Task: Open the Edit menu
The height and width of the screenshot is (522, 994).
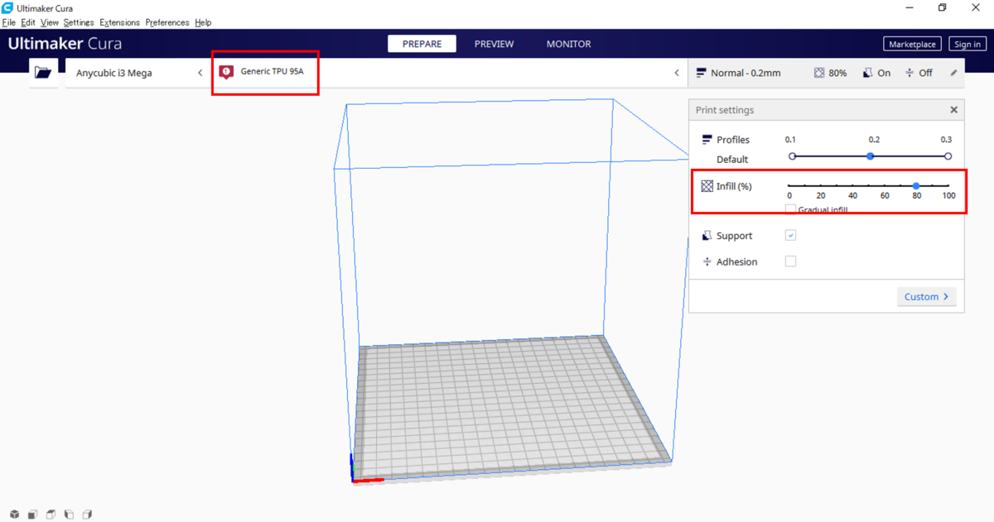Action: [28, 22]
